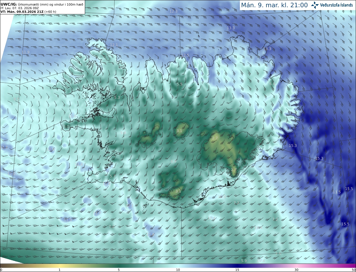Click the Veðurstofa Íslands logo emblem
This screenshot has height=272, width=356.
point(315,5)
